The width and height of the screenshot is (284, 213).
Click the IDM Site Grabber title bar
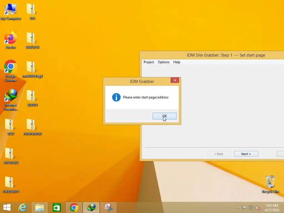tap(212, 55)
